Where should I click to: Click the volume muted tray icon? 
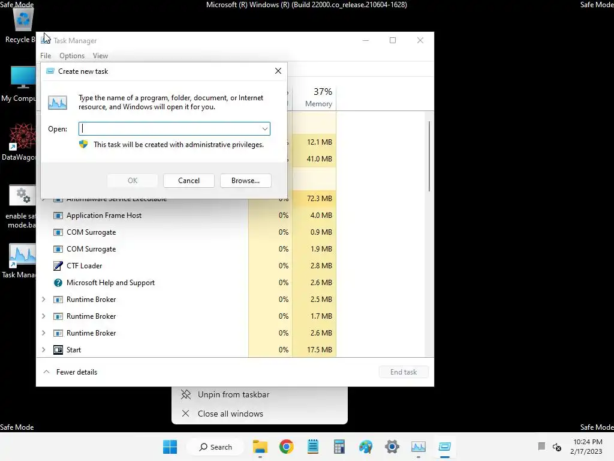[557, 447]
